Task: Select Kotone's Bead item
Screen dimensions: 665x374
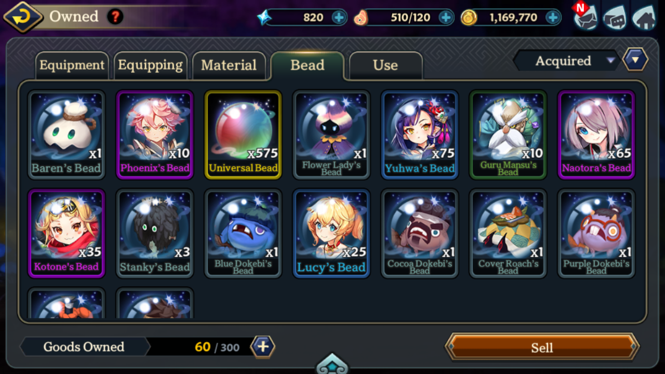Action: (66, 233)
